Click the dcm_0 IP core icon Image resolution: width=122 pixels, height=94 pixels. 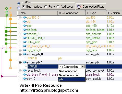point(25,79)
